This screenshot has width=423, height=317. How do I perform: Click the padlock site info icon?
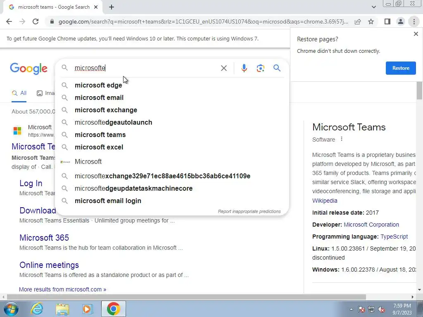pyautogui.click(x=52, y=21)
